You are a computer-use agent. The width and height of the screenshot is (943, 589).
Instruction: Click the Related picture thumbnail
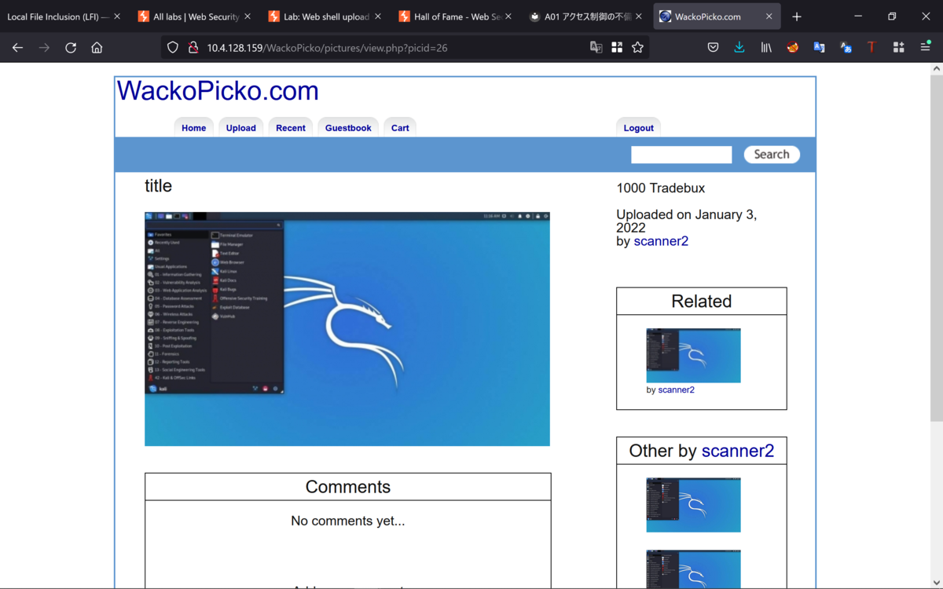tap(693, 356)
